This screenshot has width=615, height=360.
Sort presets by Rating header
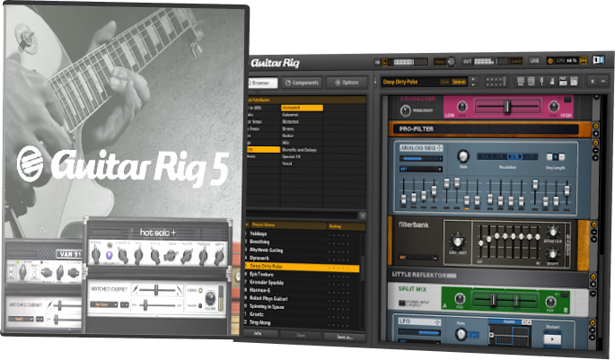click(x=346, y=226)
